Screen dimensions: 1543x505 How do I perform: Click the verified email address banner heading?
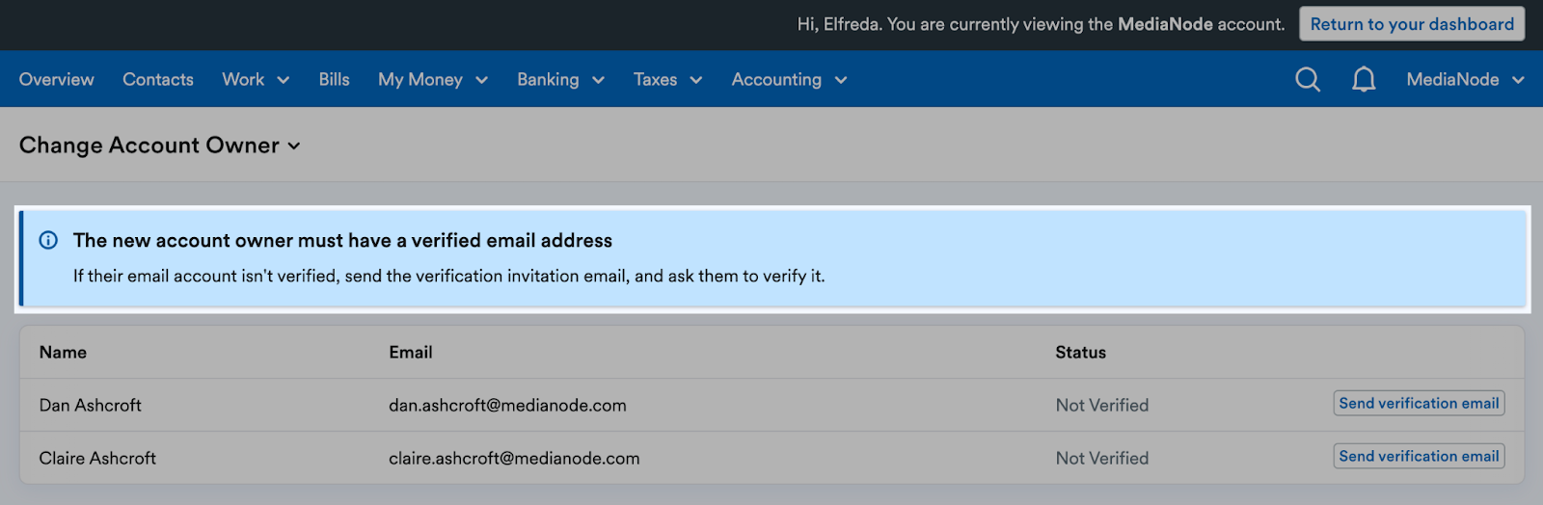click(342, 240)
